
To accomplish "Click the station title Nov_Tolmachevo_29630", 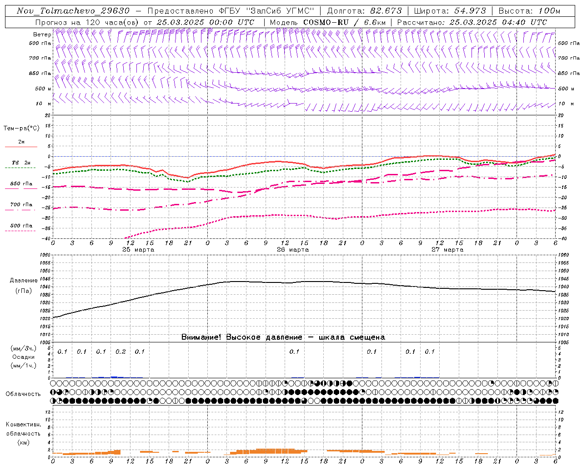I will [x=73, y=11].
